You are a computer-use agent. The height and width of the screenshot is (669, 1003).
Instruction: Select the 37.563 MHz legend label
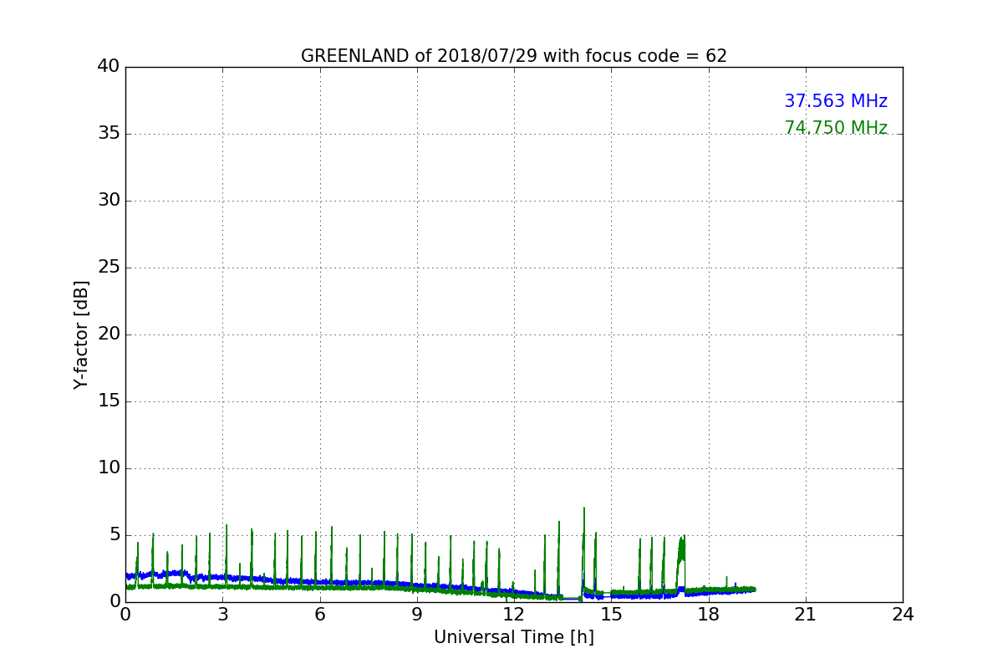tap(836, 101)
